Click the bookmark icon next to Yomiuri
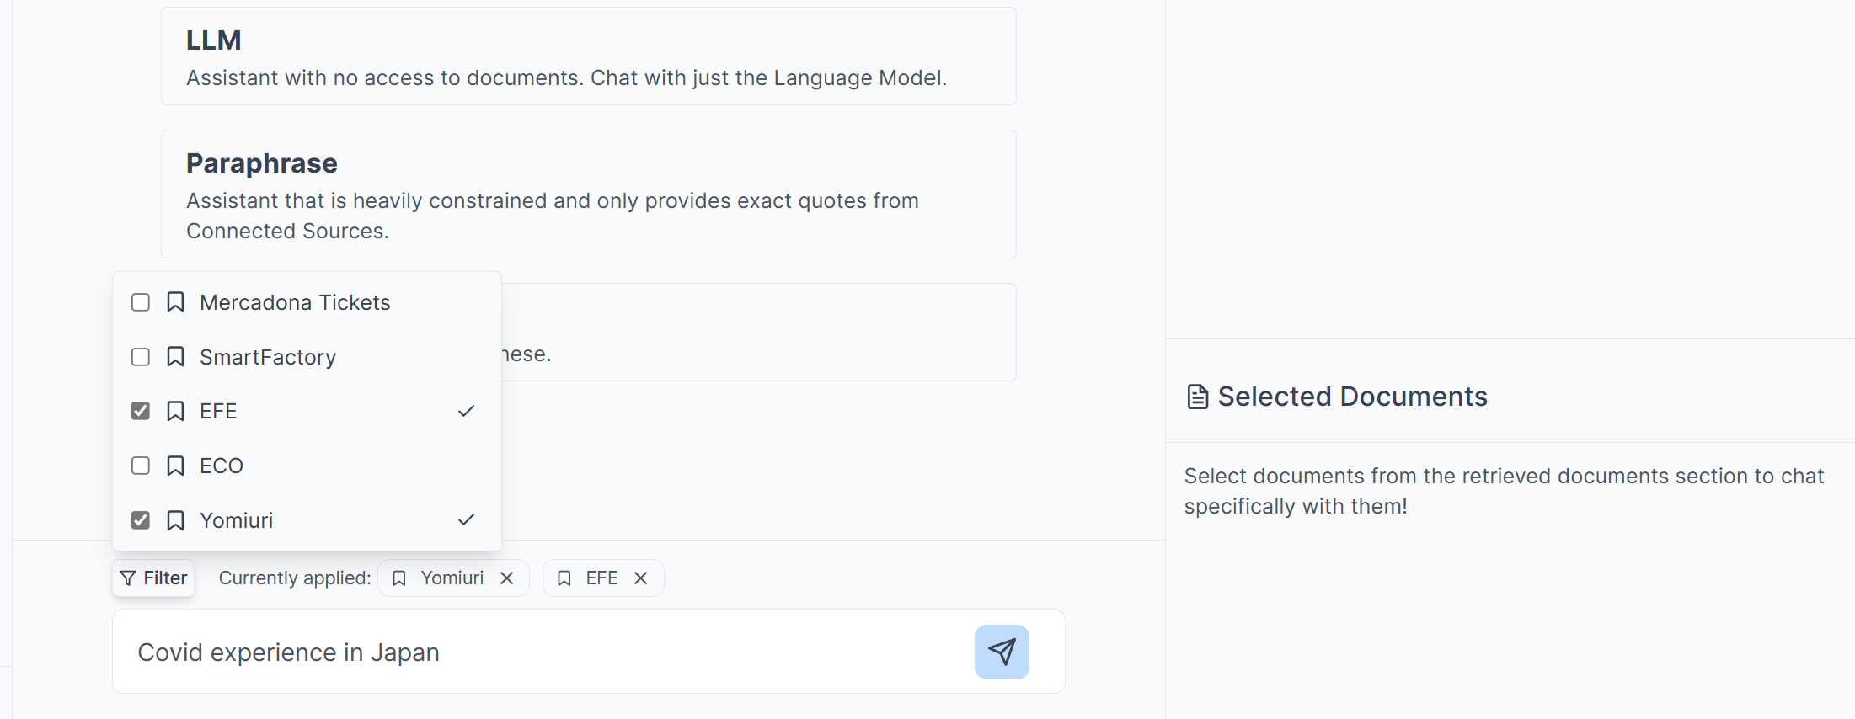This screenshot has width=1855, height=719. (174, 520)
